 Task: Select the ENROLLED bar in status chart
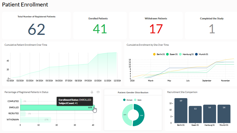(x=57, y=107)
